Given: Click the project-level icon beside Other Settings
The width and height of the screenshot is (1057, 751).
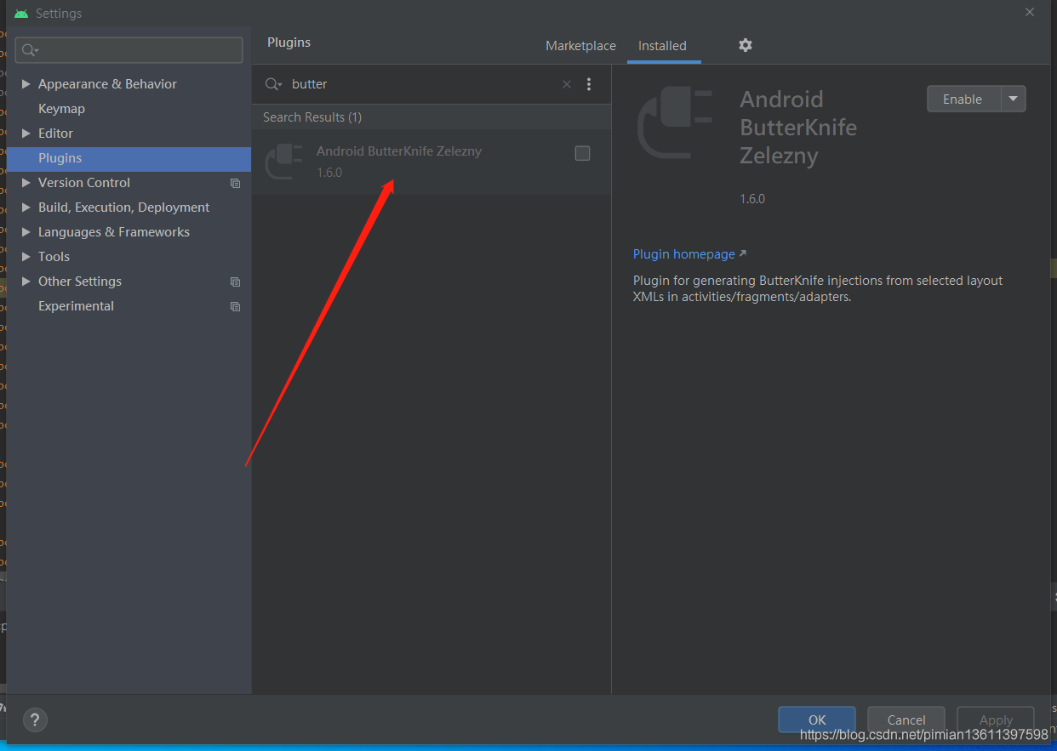Looking at the screenshot, I should [x=236, y=282].
